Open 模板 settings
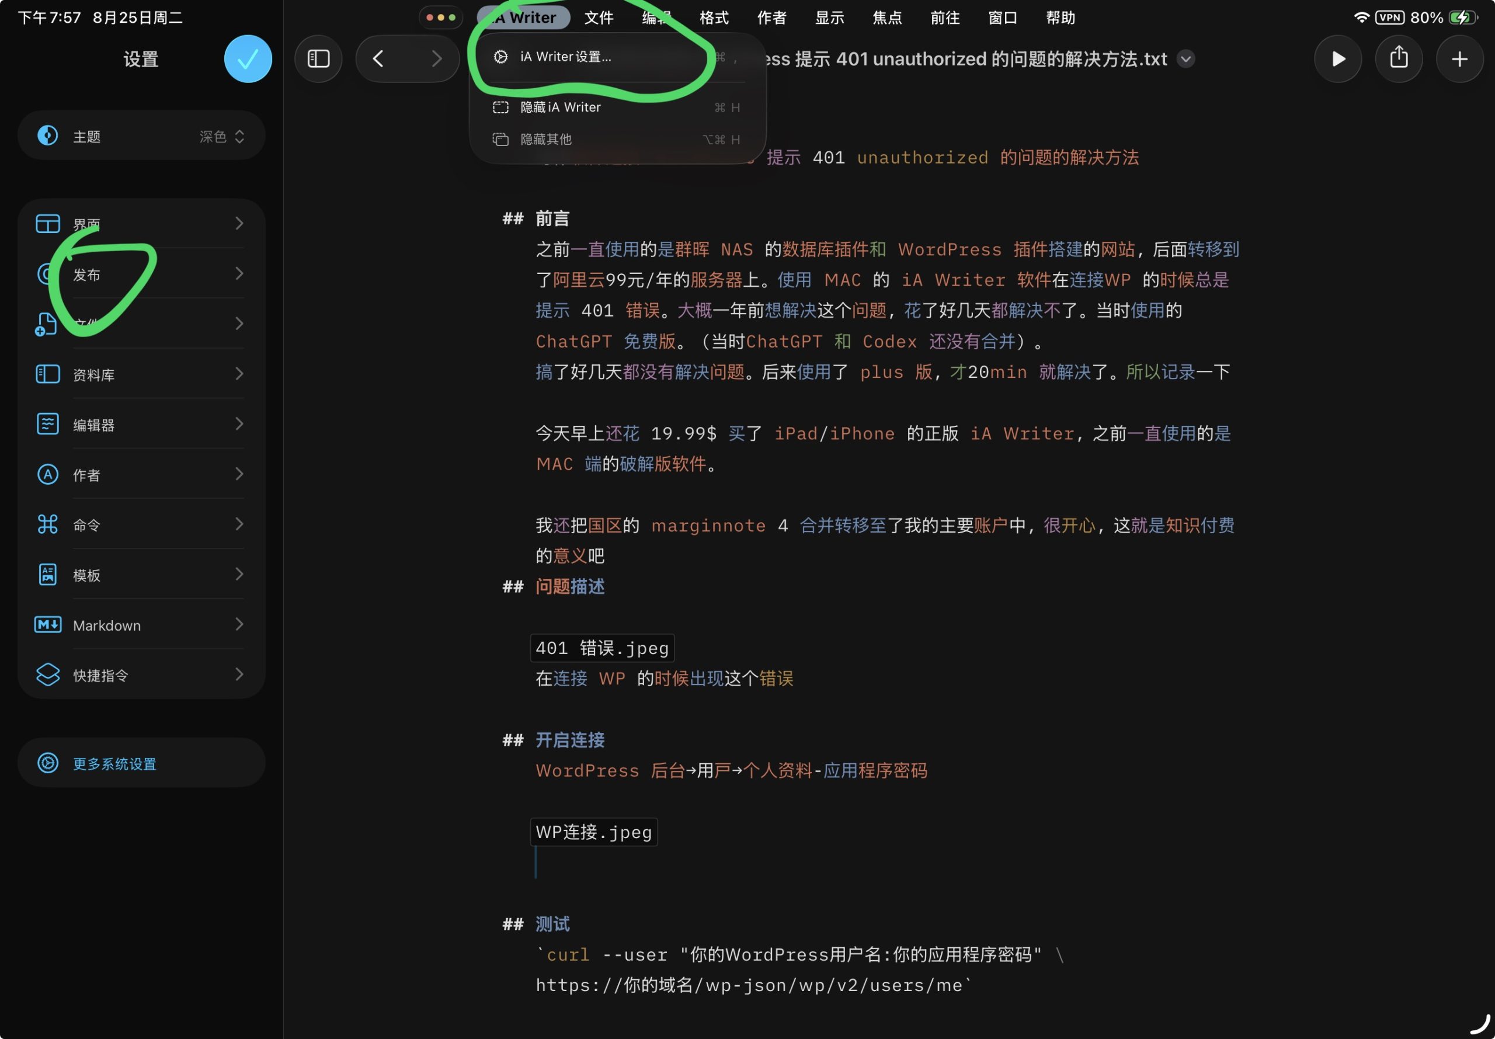Viewport: 1495px width, 1039px height. point(141,574)
